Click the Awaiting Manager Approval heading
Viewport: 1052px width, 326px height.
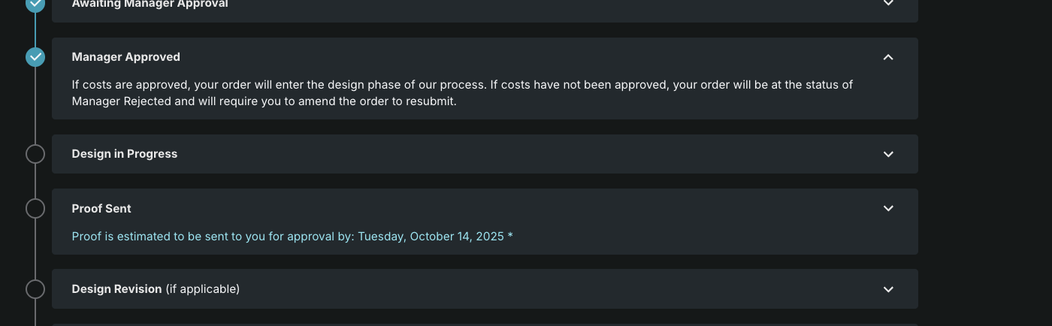tap(150, 4)
